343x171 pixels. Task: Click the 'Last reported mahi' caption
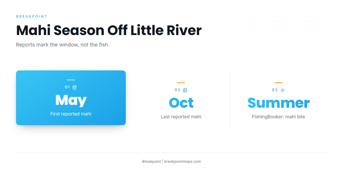tap(181, 117)
